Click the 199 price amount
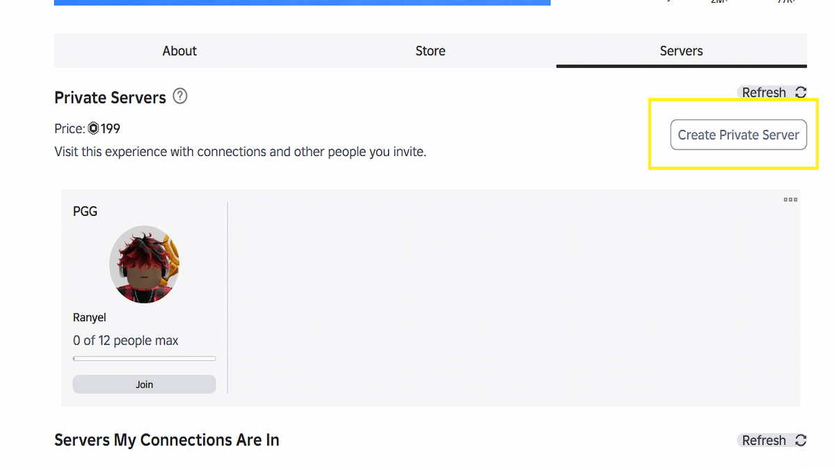 (x=111, y=129)
